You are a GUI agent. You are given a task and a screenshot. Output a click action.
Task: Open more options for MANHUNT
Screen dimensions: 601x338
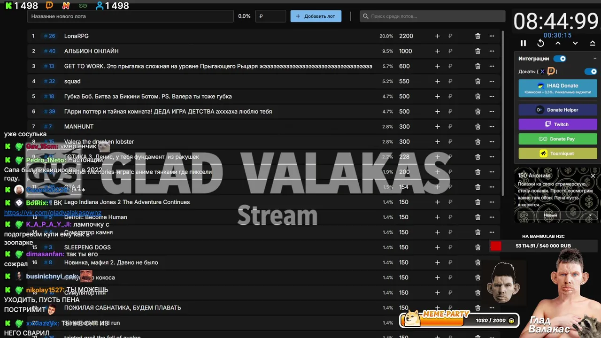pyautogui.click(x=492, y=127)
